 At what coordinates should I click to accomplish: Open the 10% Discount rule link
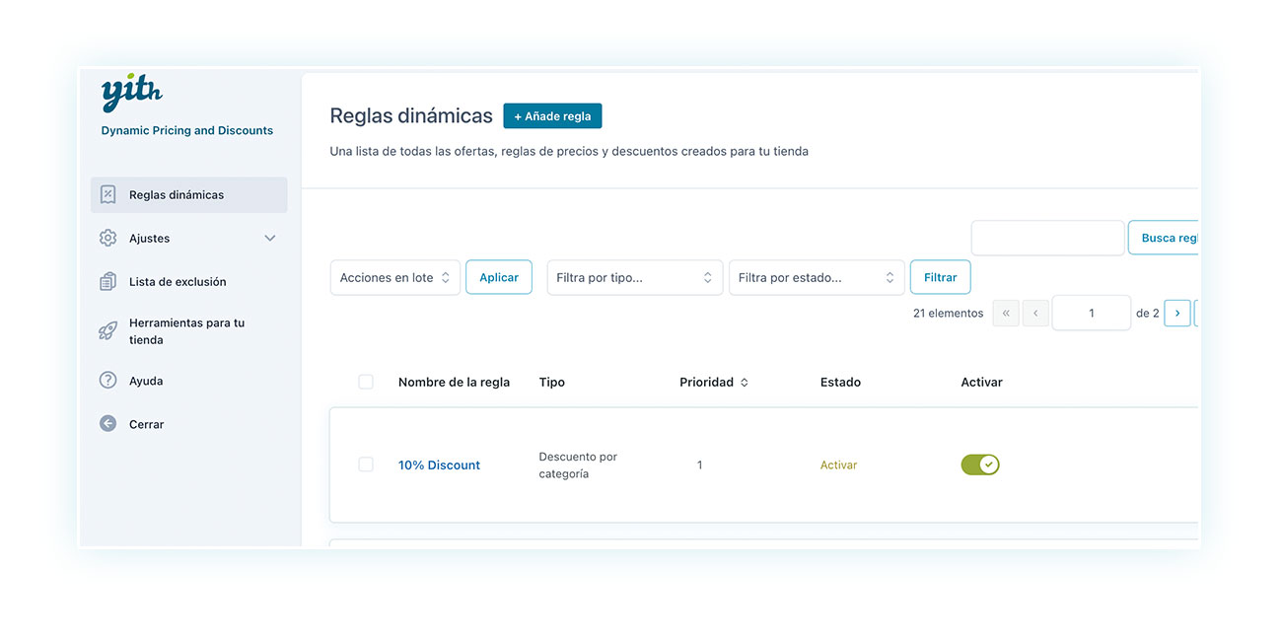pyautogui.click(x=439, y=464)
